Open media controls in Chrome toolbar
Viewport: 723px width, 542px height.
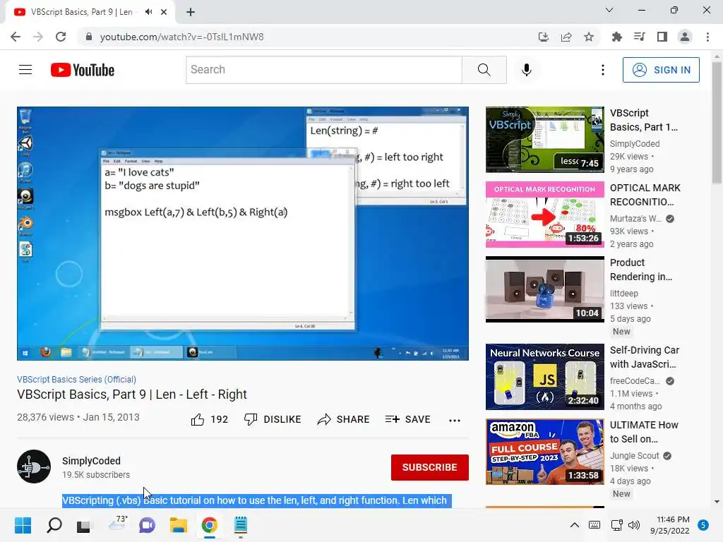pyautogui.click(x=640, y=37)
